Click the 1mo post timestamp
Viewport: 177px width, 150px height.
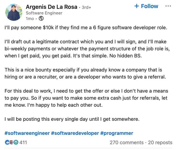coord(30,19)
